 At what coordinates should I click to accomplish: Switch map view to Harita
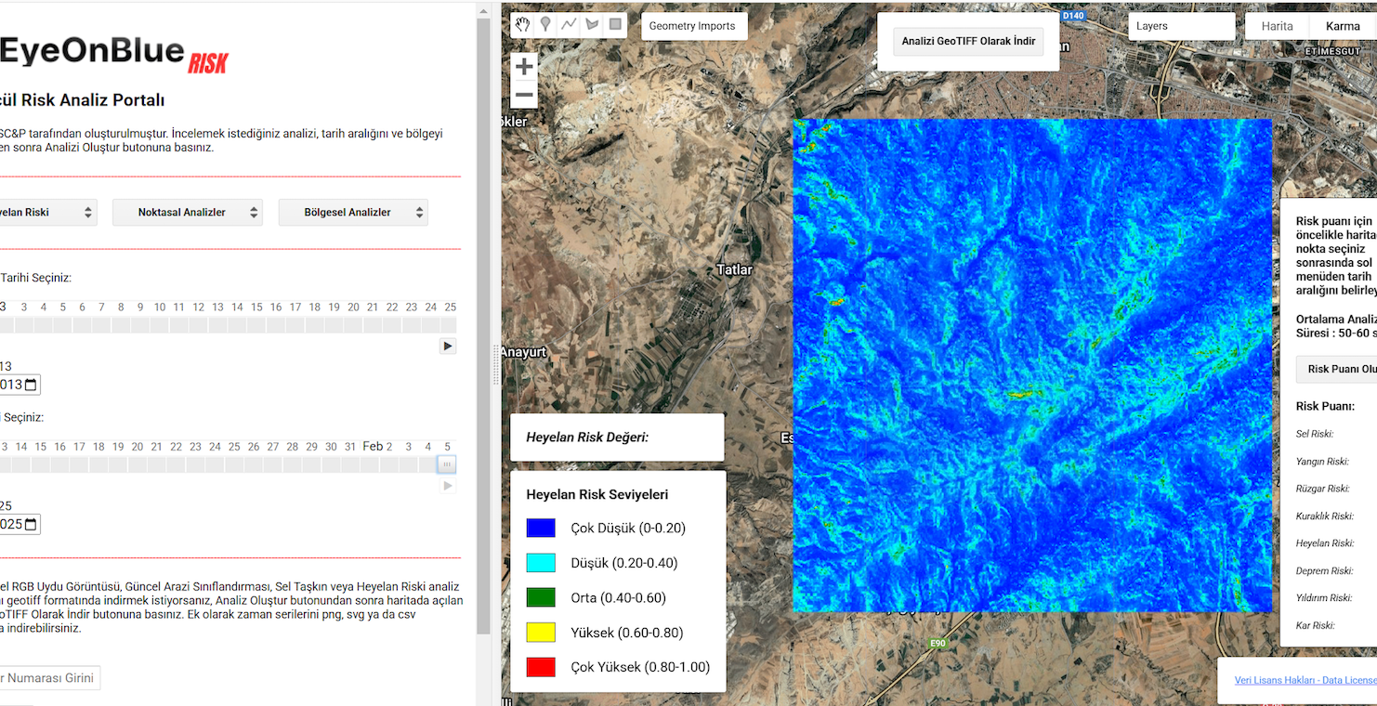(1277, 26)
